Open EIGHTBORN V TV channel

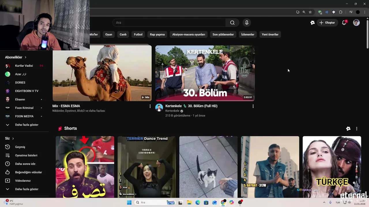pos(25,91)
